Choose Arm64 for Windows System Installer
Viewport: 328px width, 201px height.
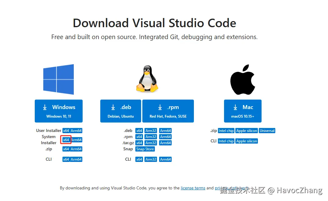tap(76, 140)
